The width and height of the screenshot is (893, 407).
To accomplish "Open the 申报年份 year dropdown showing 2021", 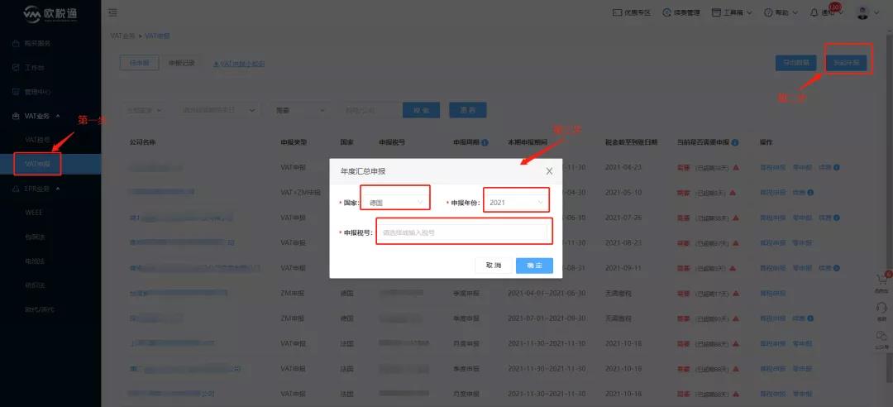I will (x=516, y=203).
